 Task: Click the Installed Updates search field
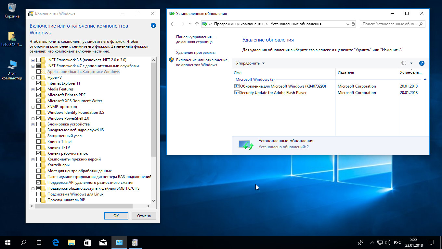(389, 24)
